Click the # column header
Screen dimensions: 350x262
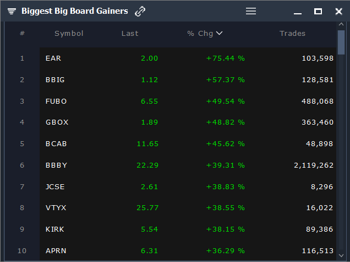coord(22,33)
